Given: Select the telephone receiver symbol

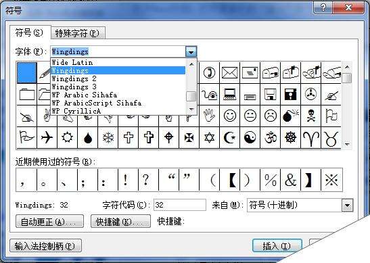Looking at the screenshot, I should tap(209, 72).
